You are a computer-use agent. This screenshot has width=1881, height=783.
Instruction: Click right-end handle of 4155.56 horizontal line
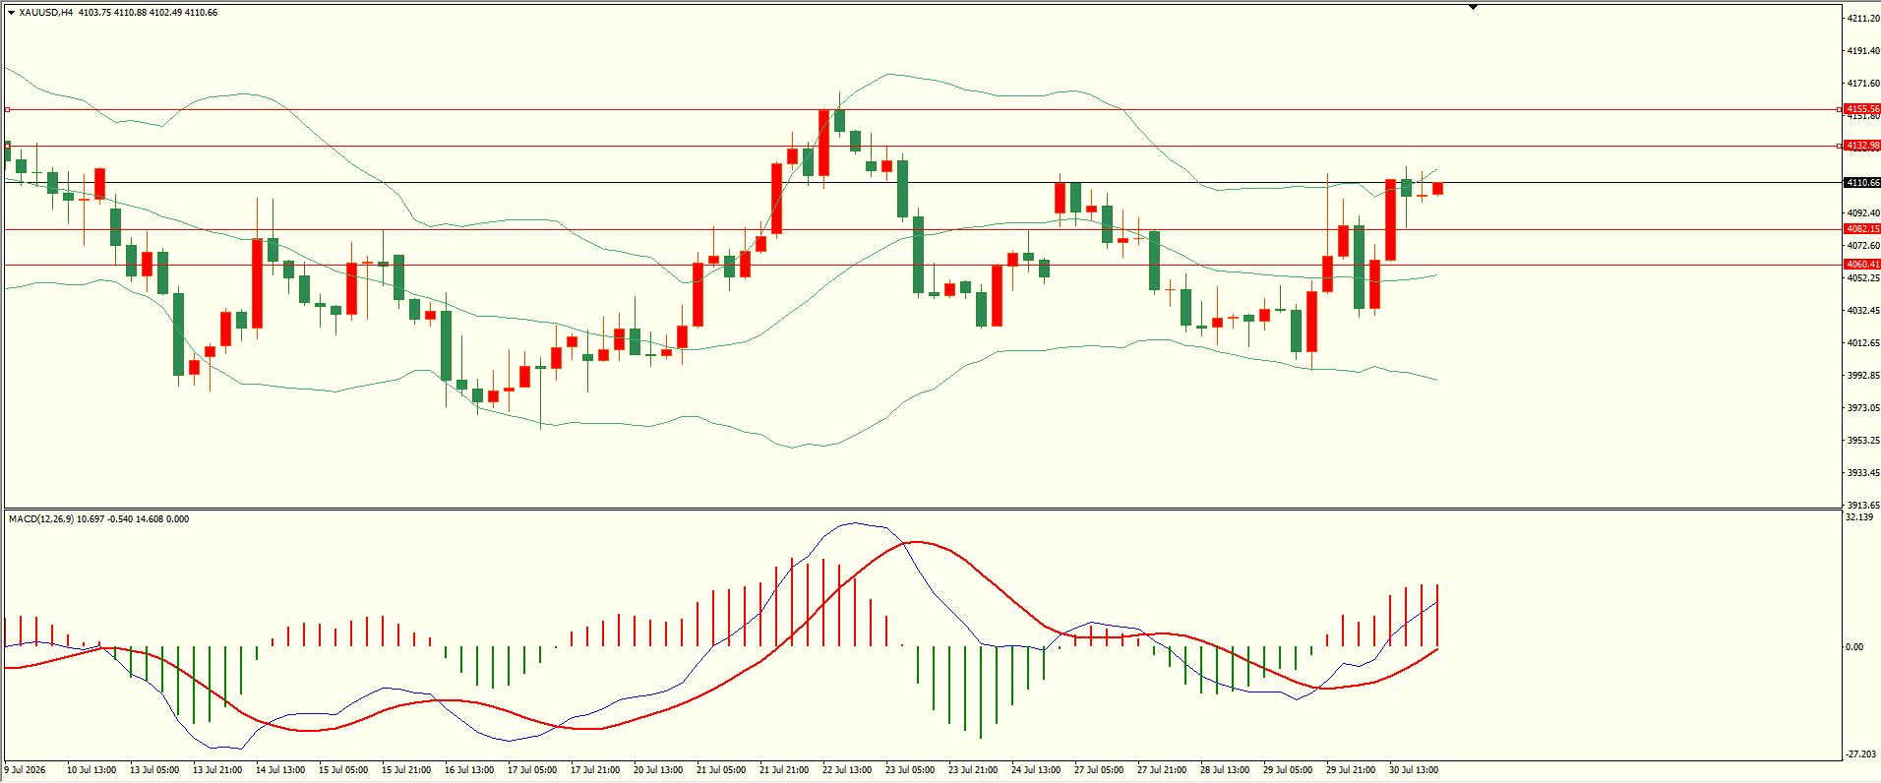1840,110
